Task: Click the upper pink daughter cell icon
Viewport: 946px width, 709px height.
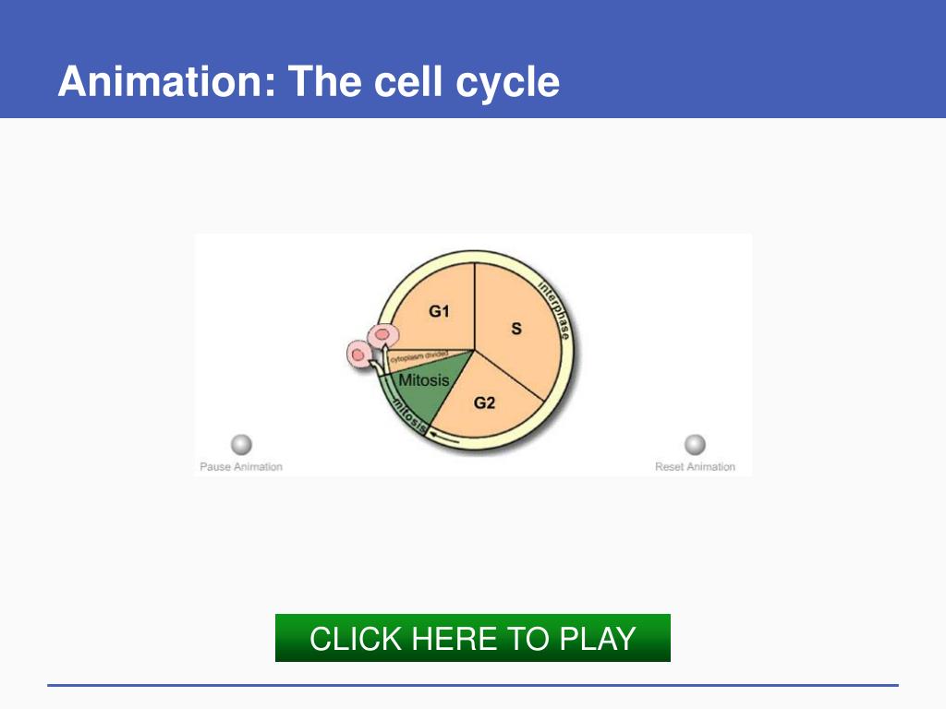Action: (x=383, y=335)
